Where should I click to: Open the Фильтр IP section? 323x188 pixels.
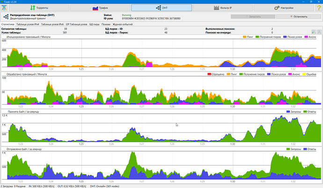(223, 8)
